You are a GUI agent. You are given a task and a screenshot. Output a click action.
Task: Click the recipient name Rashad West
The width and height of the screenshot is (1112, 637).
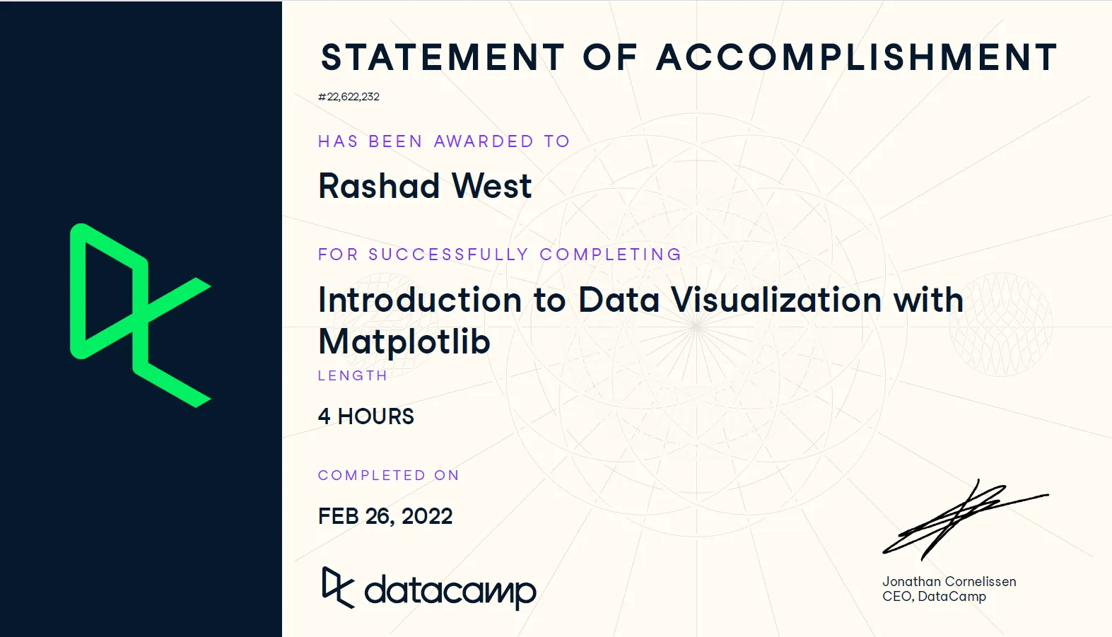(425, 187)
